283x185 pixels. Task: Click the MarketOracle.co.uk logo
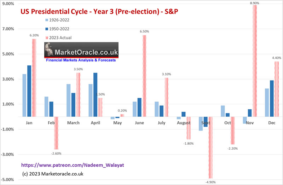pyautogui.click(x=81, y=51)
